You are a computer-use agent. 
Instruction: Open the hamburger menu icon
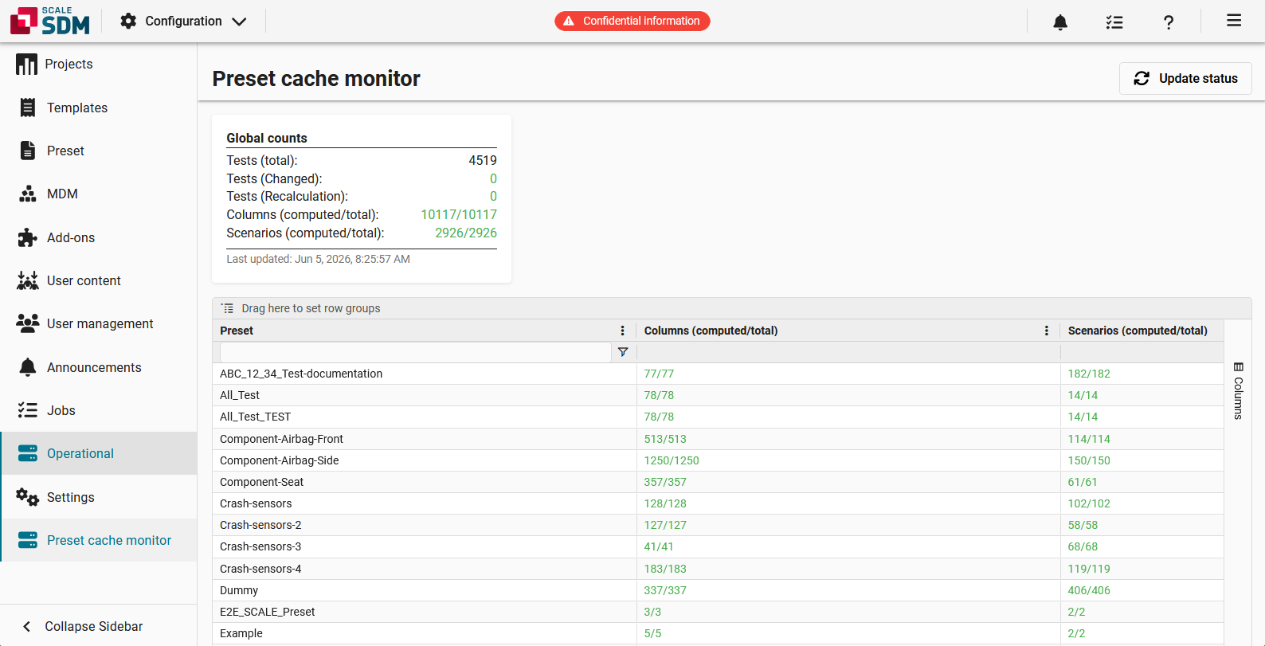click(x=1234, y=21)
